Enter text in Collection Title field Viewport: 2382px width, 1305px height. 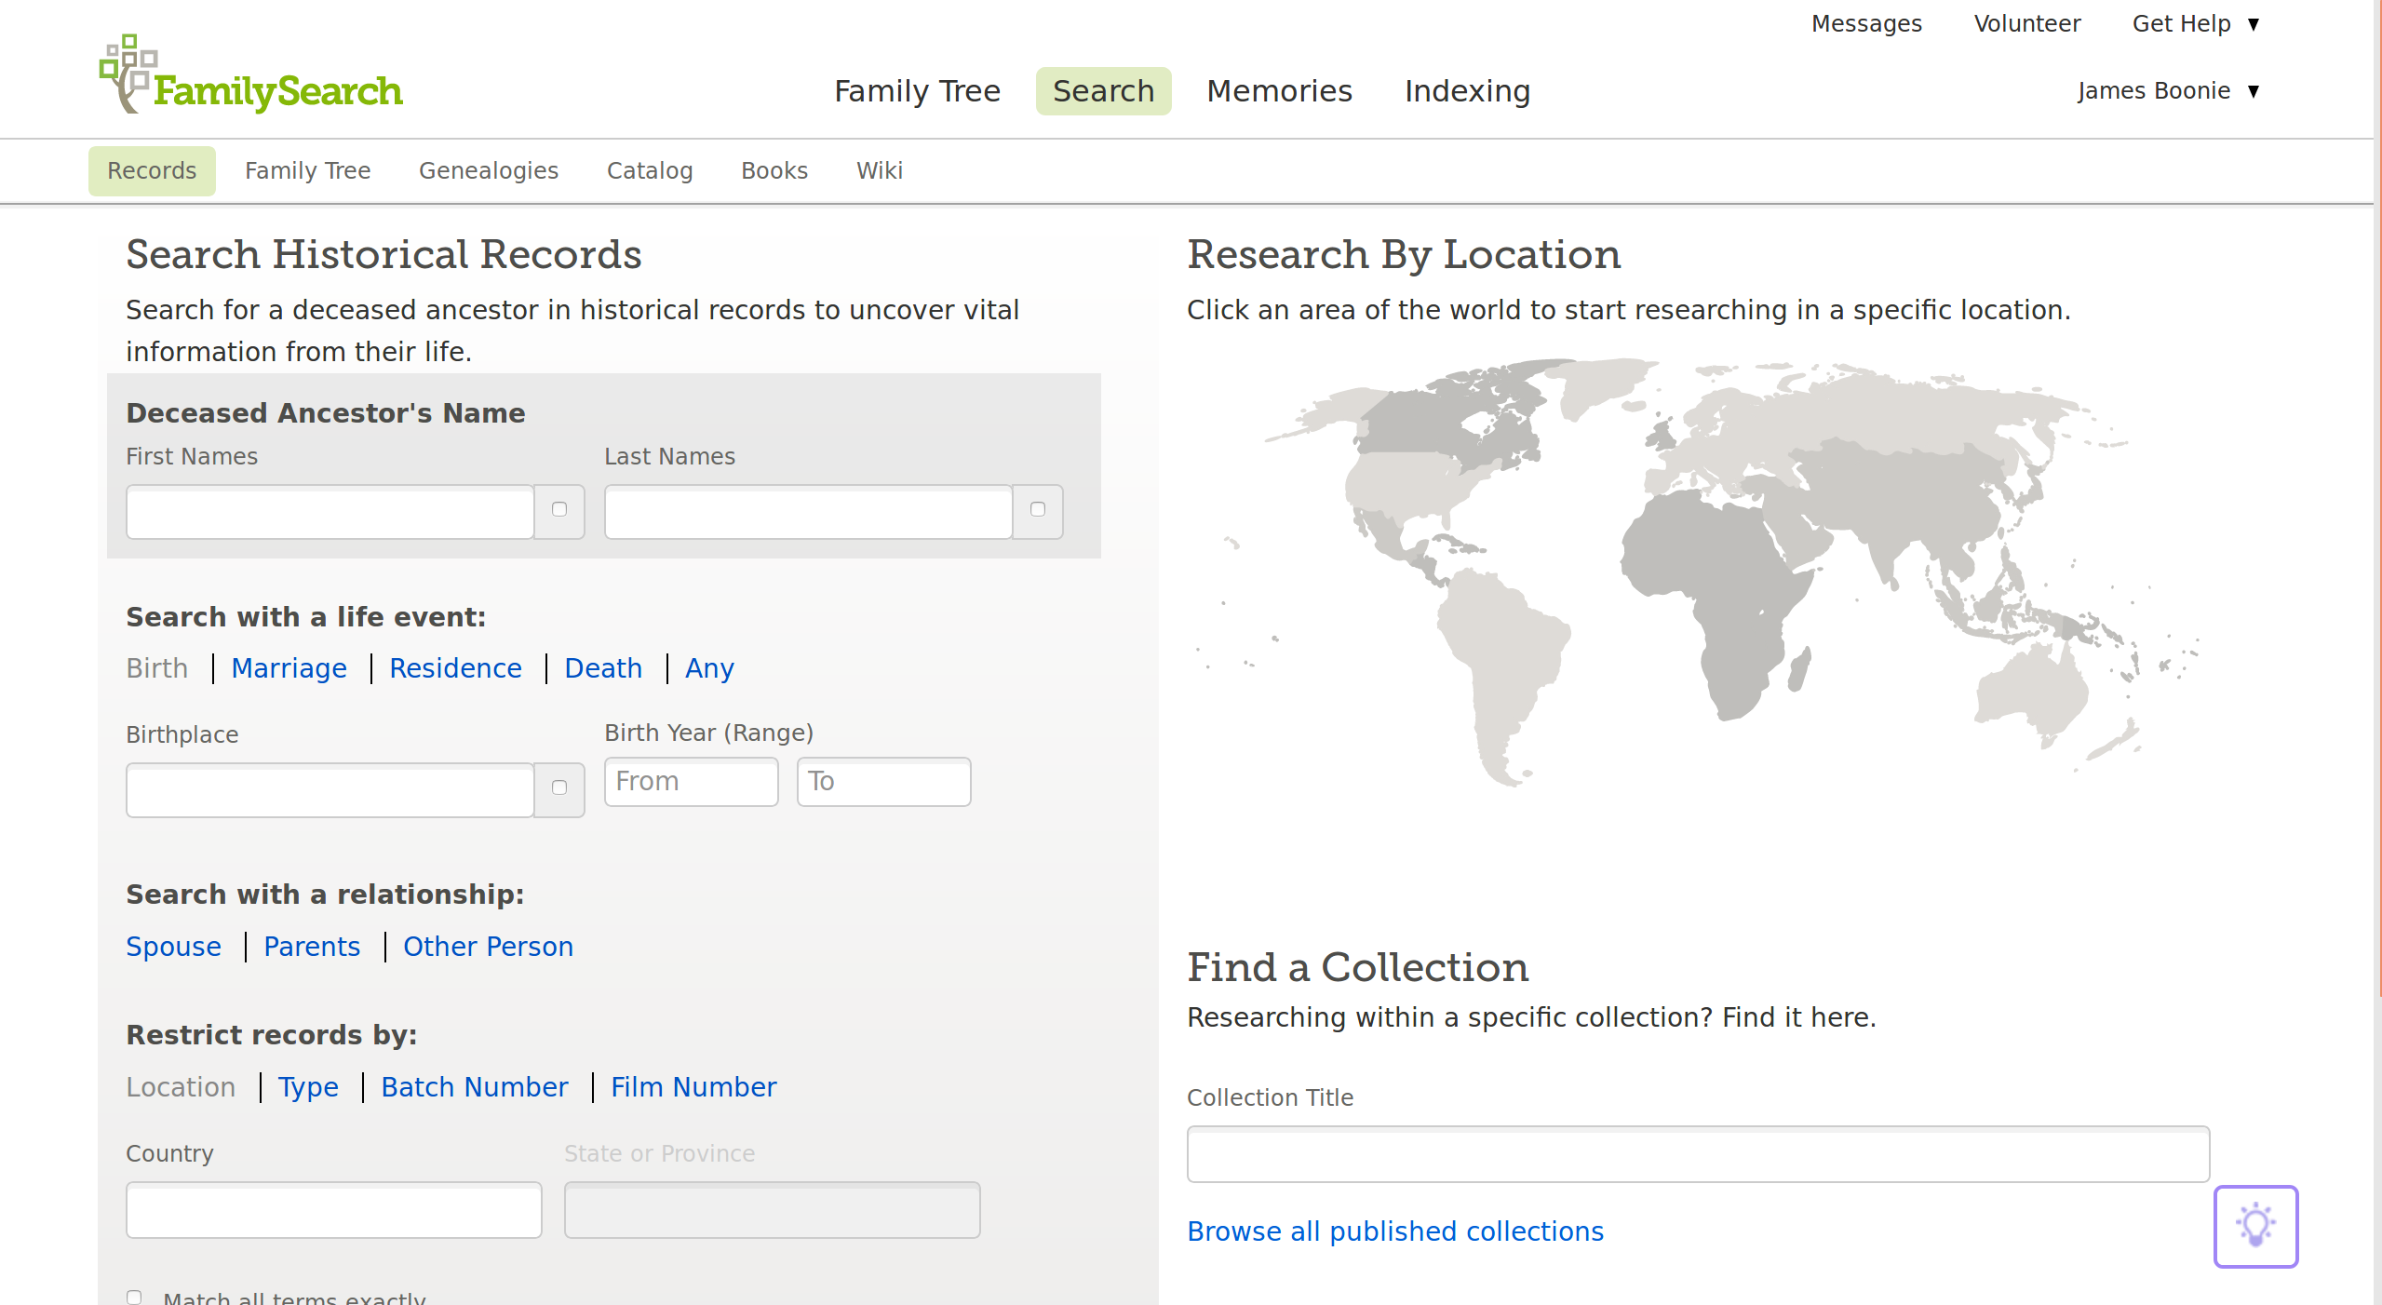pos(1698,1154)
